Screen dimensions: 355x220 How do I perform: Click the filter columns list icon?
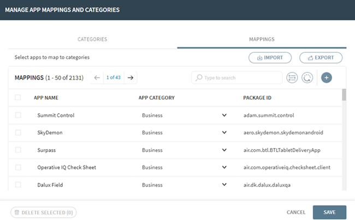click(292, 78)
